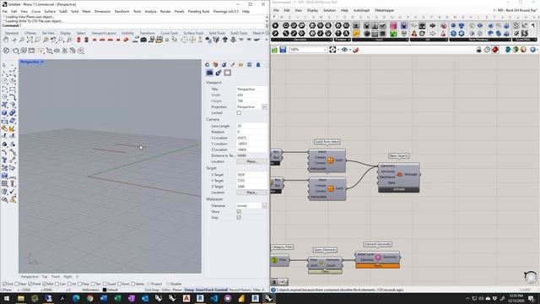Click the red preview-mode icon on canvas toolbar
This screenshot has width=540, height=304.
coord(495,50)
